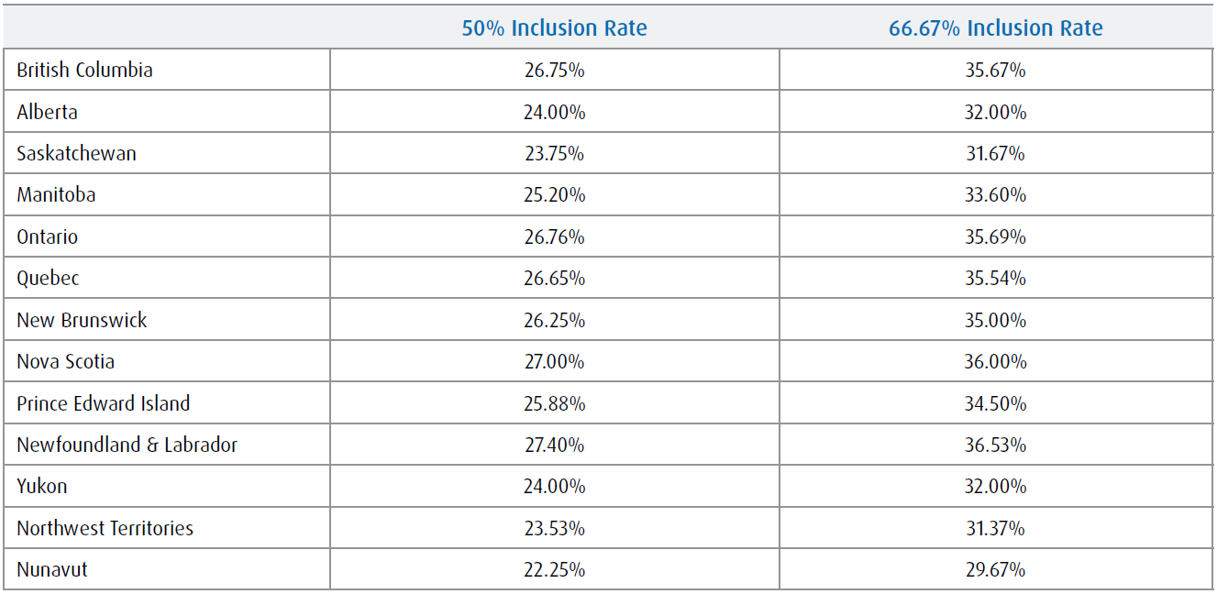
Task: Select the Saskatchewan row label
Action: tap(76, 154)
